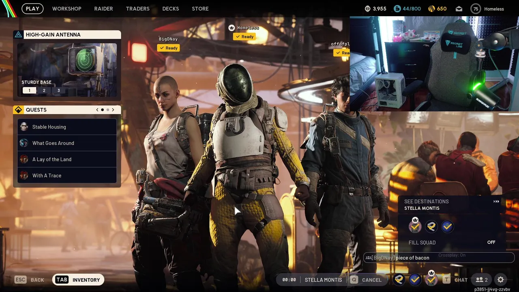Select Sturdy Base level 3

(59, 90)
